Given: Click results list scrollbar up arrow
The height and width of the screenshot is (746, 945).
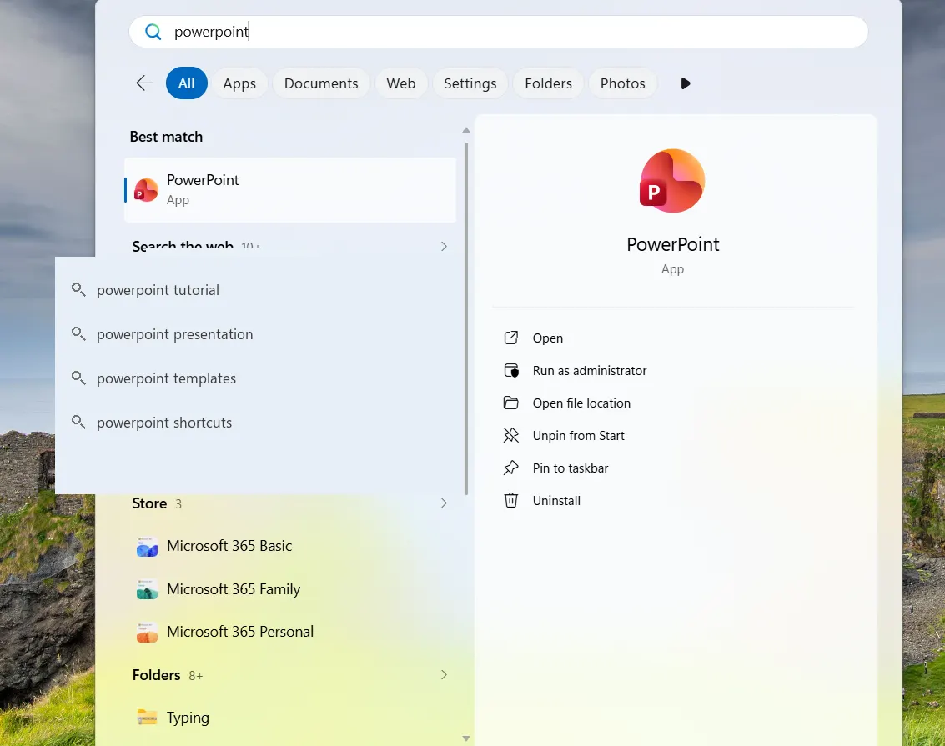Looking at the screenshot, I should [x=466, y=130].
